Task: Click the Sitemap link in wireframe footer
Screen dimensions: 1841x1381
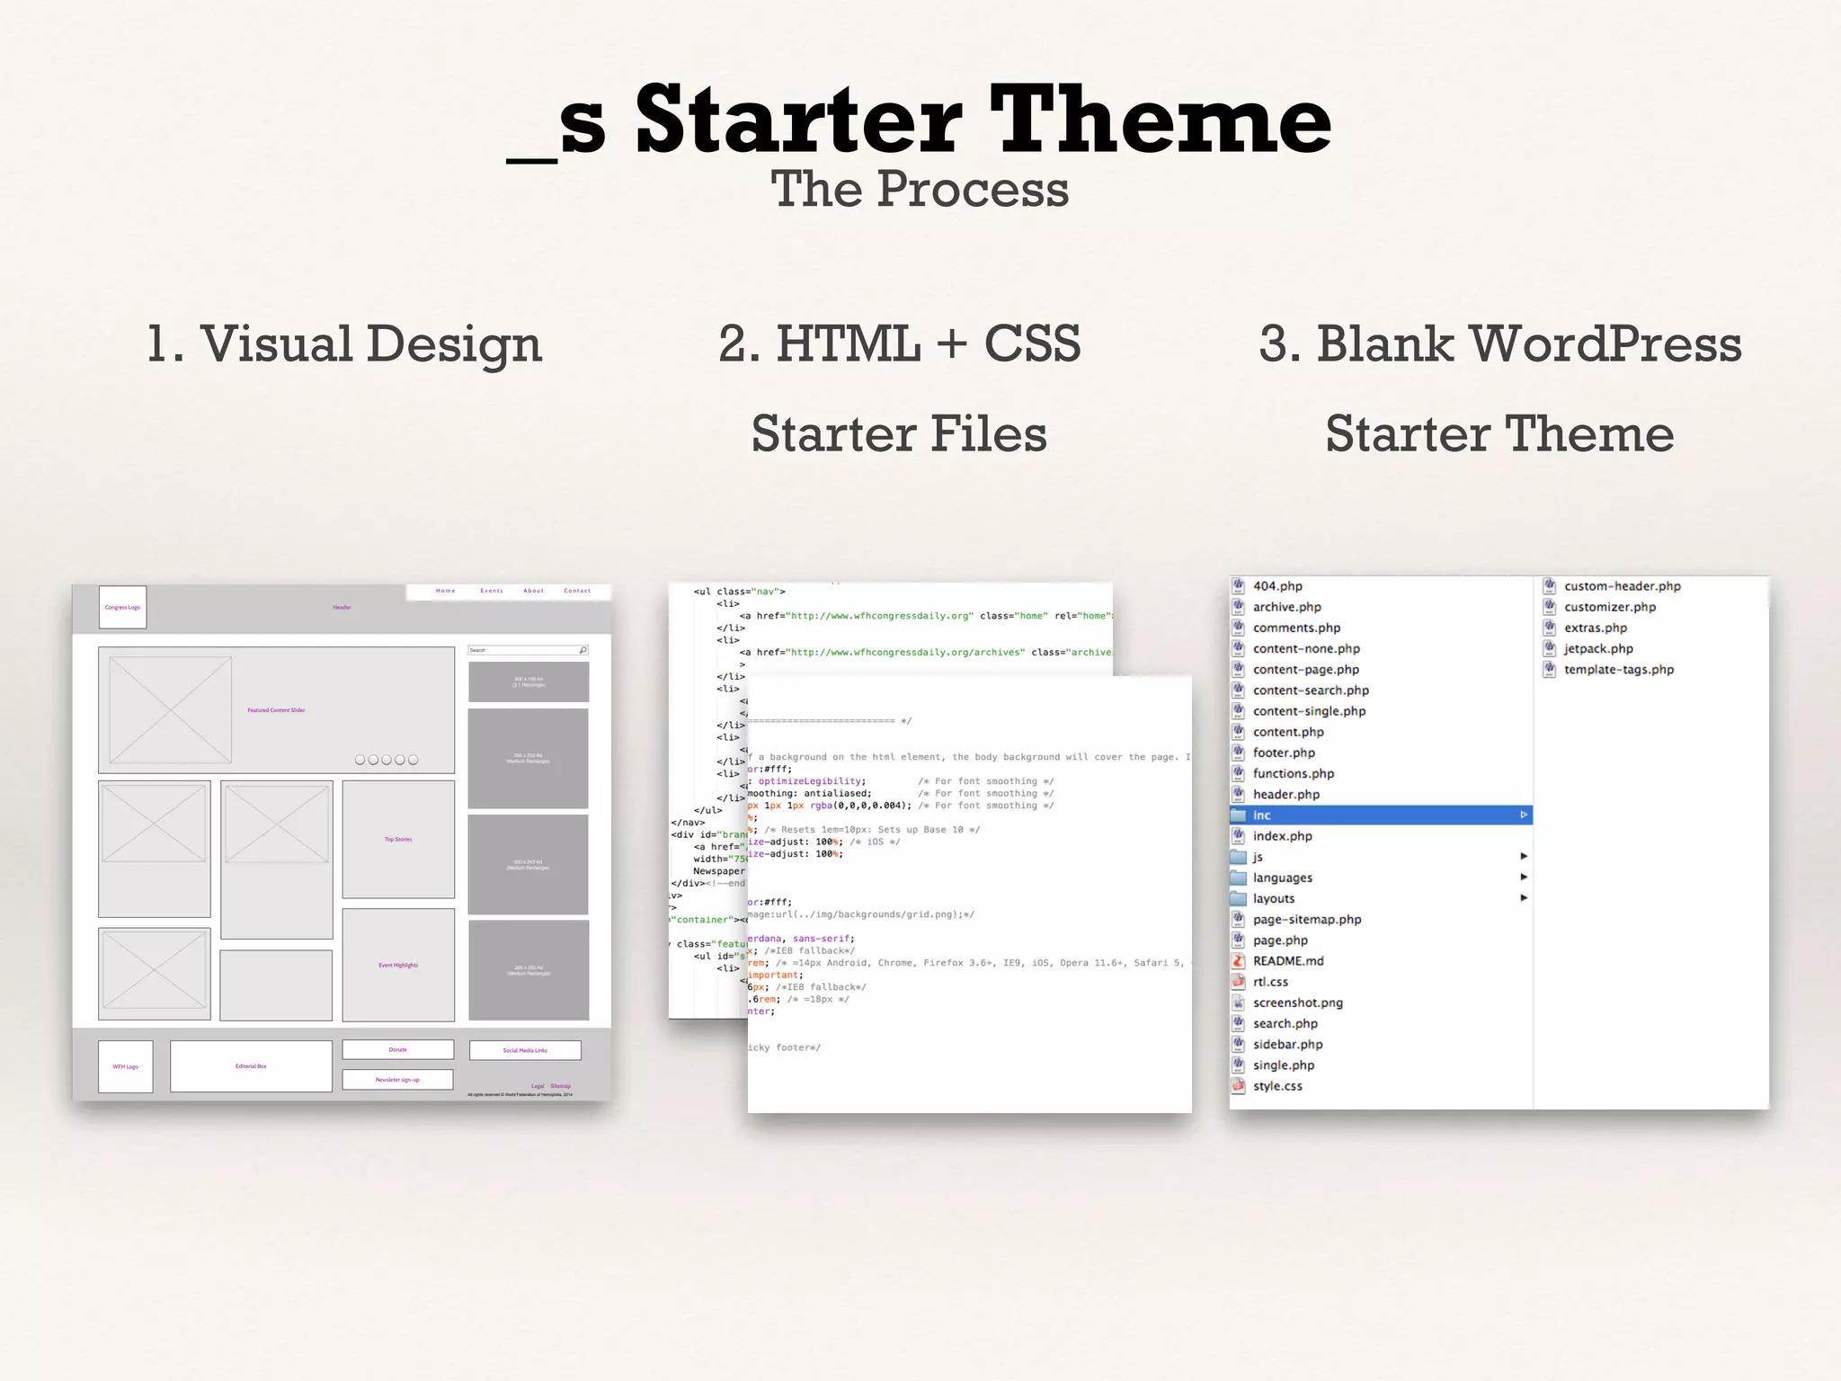Action: coord(560,1086)
